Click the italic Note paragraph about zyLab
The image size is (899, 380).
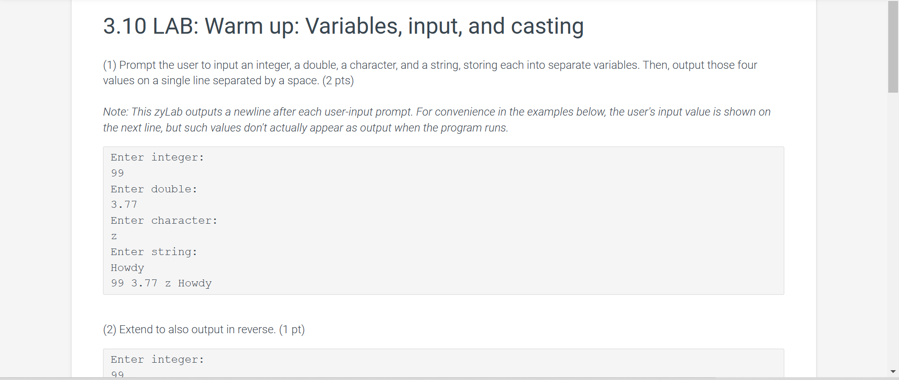[436, 120]
